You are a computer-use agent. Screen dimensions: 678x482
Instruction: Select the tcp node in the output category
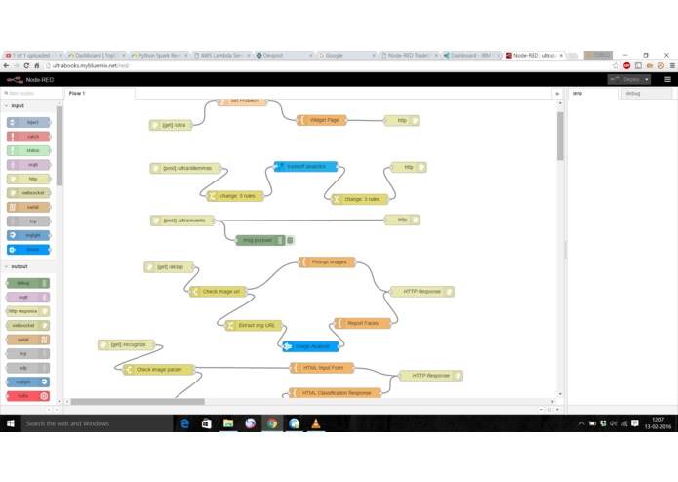click(28, 353)
